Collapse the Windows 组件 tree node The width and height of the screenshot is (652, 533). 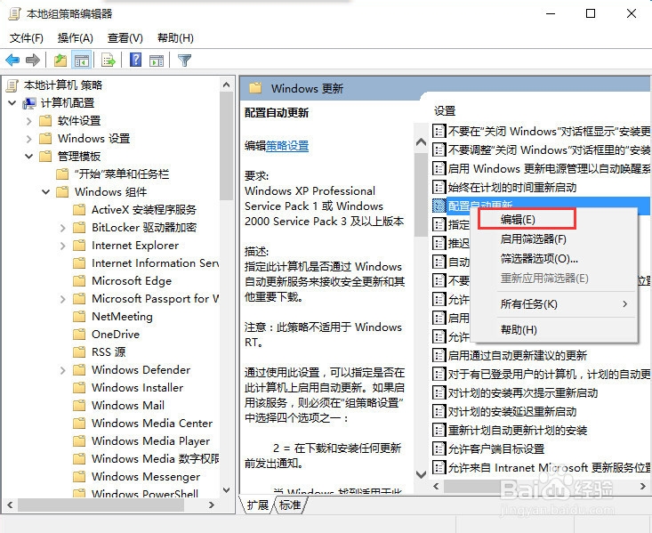tap(45, 192)
